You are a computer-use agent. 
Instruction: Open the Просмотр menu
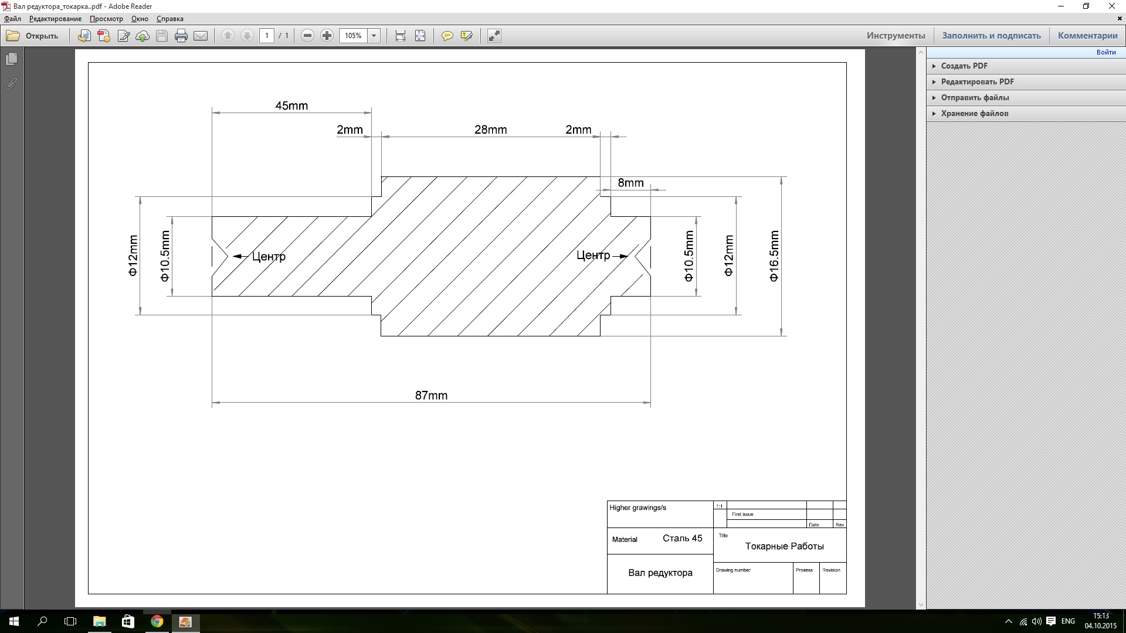click(x=106, y=19)
